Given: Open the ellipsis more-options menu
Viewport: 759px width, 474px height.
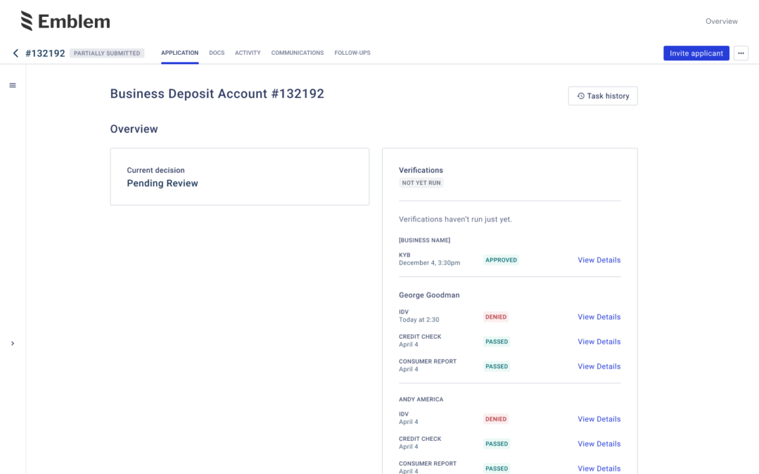Looking at the screenshot, I should 742,53.
